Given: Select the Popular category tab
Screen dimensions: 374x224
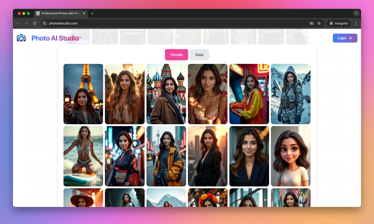Looking at the screenshot, I should pyautogui.click(x=77, y=36).
